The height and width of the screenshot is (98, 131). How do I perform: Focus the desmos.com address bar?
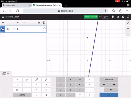(65, 11)
